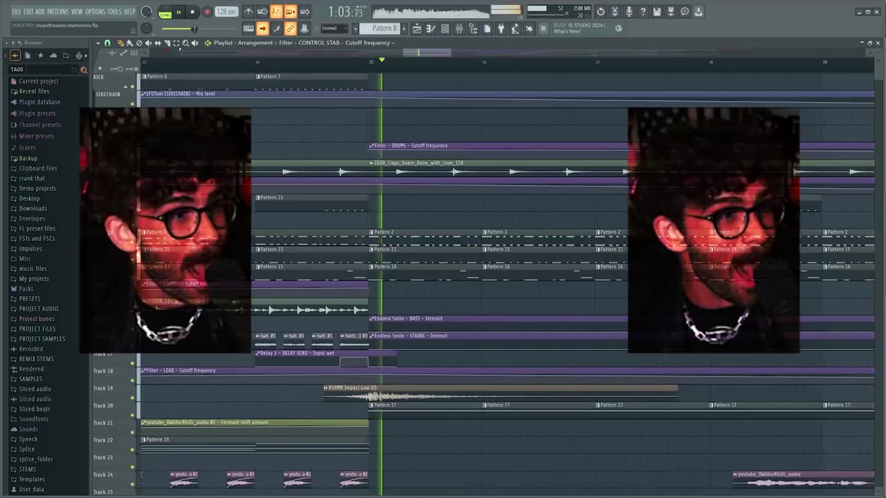The height and width of the screenshot is (498, 886).
Task: Select the playlist zoom magnifier tool
Action: (186, 43)
